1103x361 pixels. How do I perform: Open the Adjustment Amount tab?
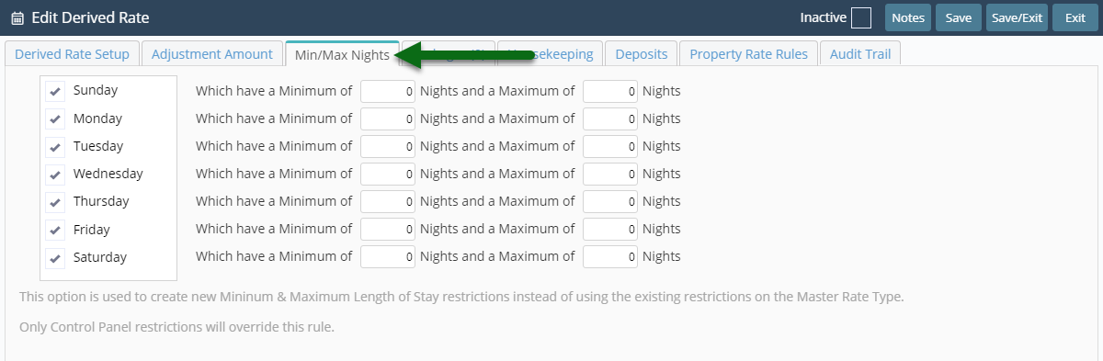tap(212, 54)
